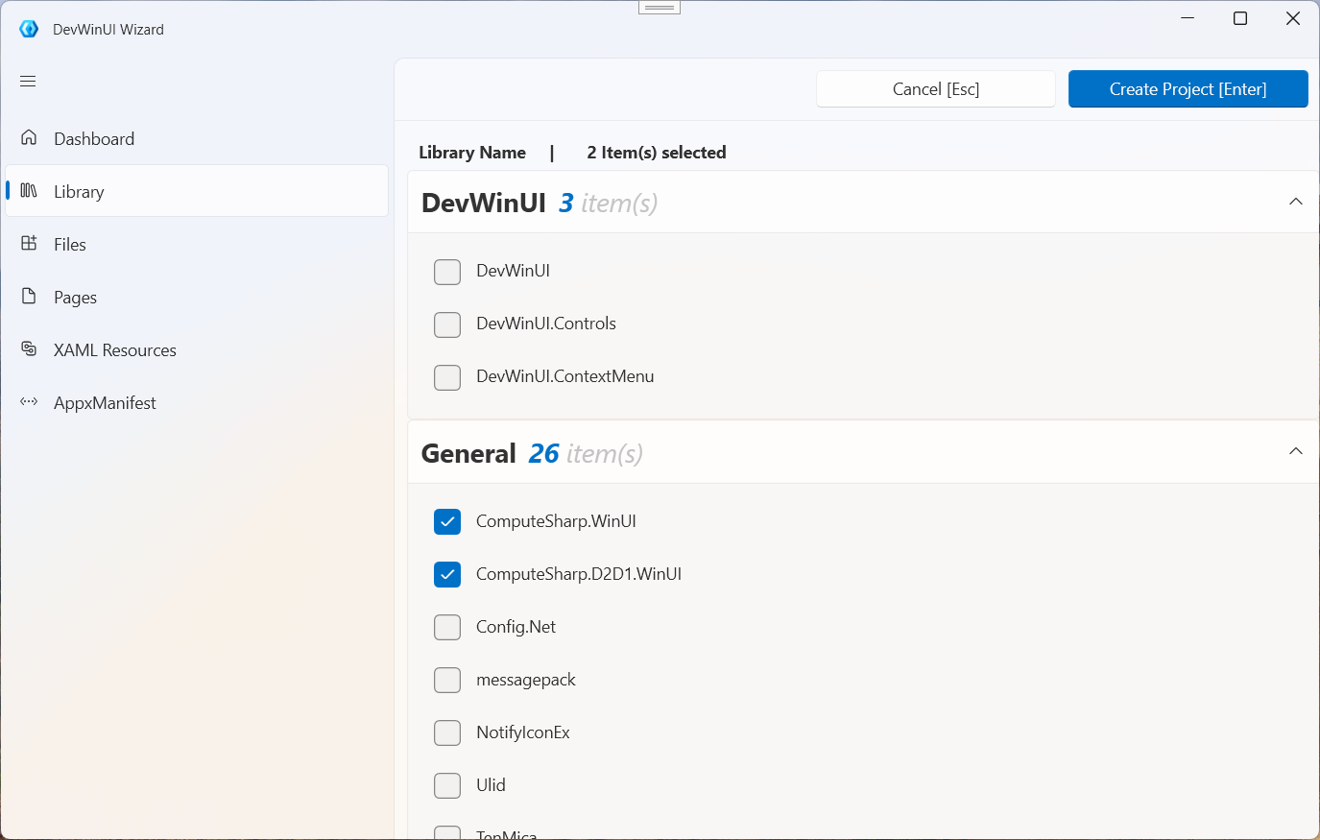Viewport: 1320px width, 840px height.
Task: Open the Dashboard page
Action: pyautogui.click(x=197, y=138)
